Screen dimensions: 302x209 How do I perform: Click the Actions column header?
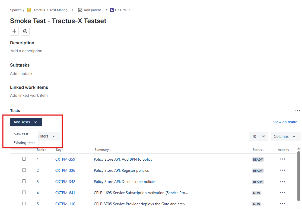tap(283, 150)
